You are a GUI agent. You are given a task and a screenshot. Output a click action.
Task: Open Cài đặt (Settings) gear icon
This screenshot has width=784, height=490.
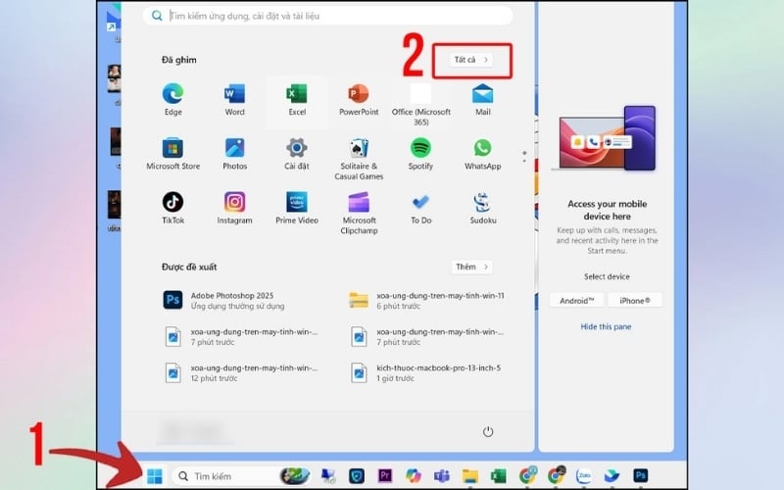[297, 154]
